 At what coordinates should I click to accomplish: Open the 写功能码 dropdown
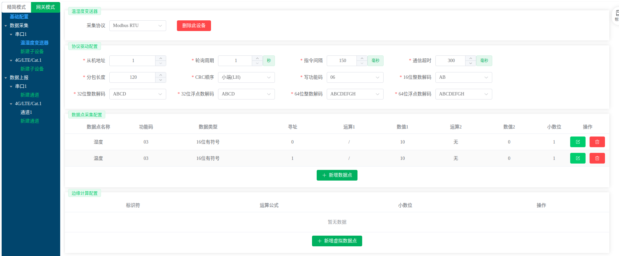tap(355, 77)
